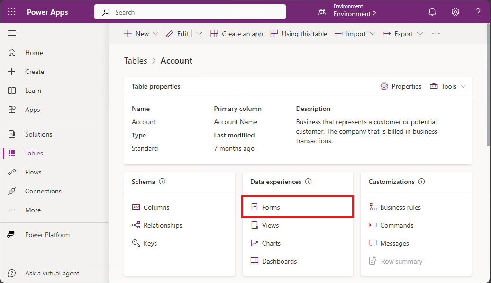Open the Tools dropdown

coord(448,86)
